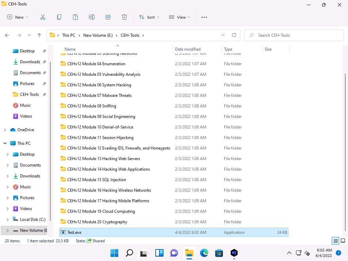
Task: Click the Paste clipboard icon
Action: click(x=75, y=17)
